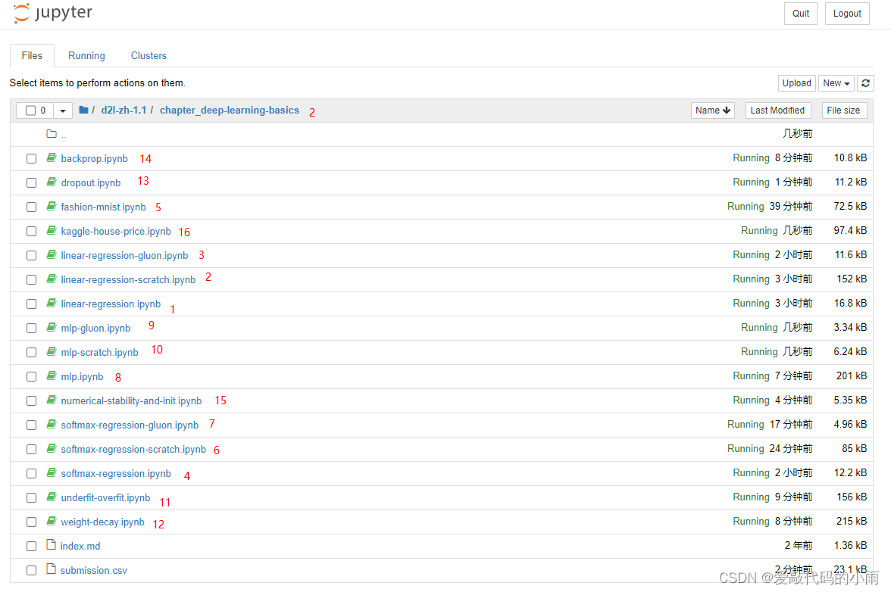Check the box for index.md
The height and width of the screenshot is (592, 891).
[x=31, y=546]
